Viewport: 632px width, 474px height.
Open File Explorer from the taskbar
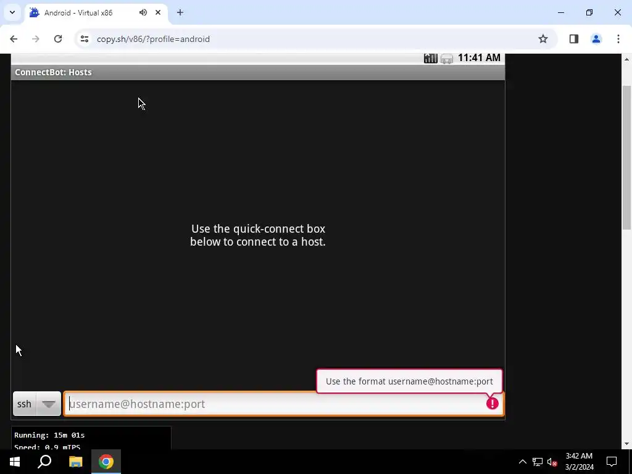[75, 462]
